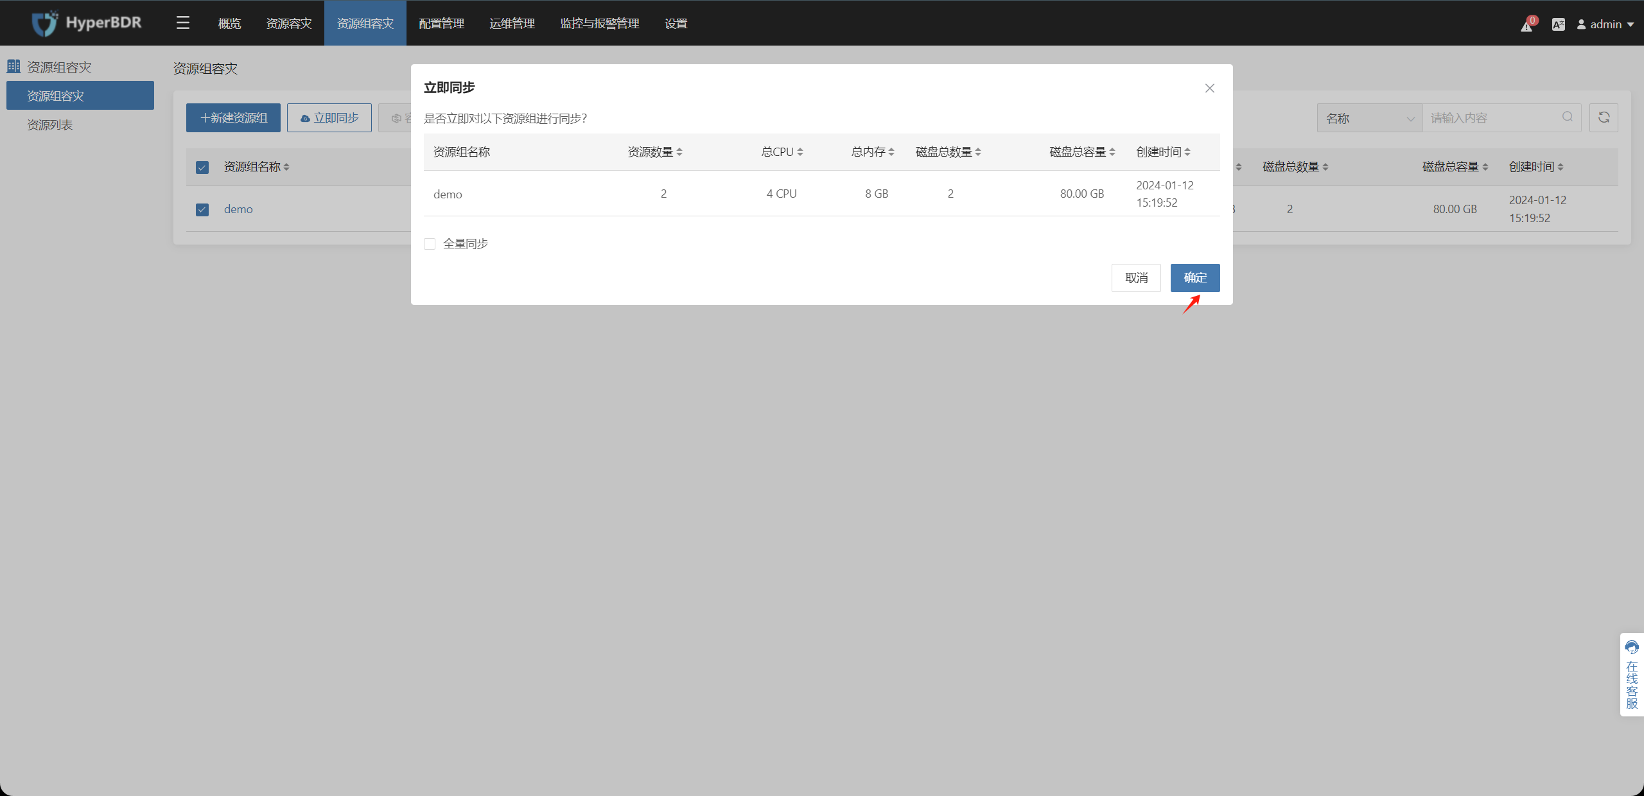Sort background table by 创建时间

tap(1561, 167)
